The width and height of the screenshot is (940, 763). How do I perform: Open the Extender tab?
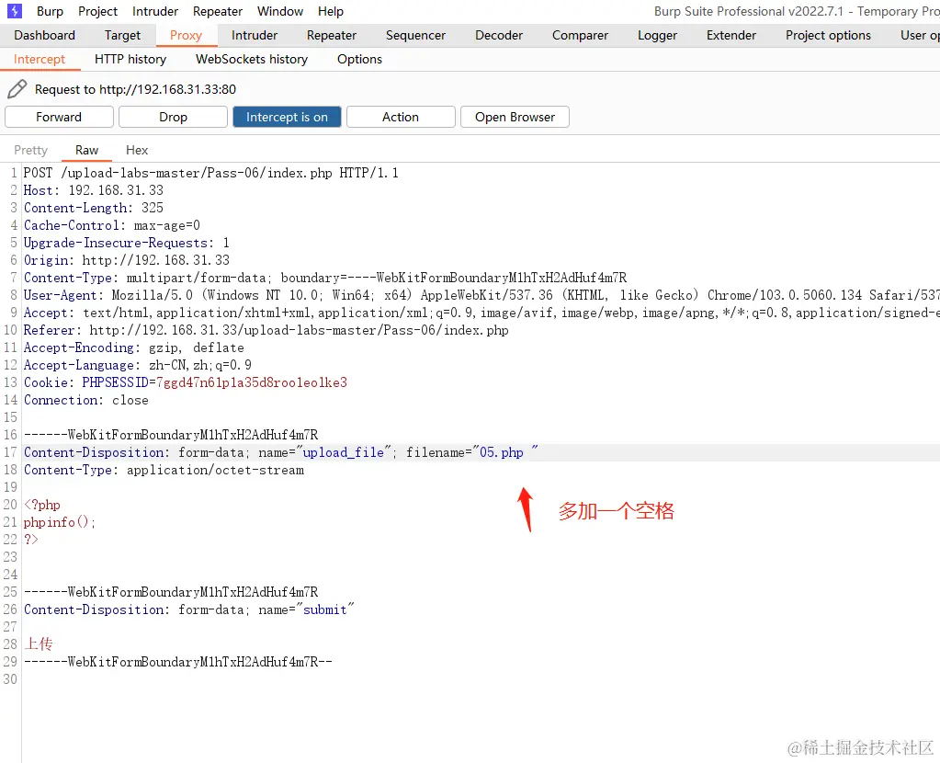(731, 35)
